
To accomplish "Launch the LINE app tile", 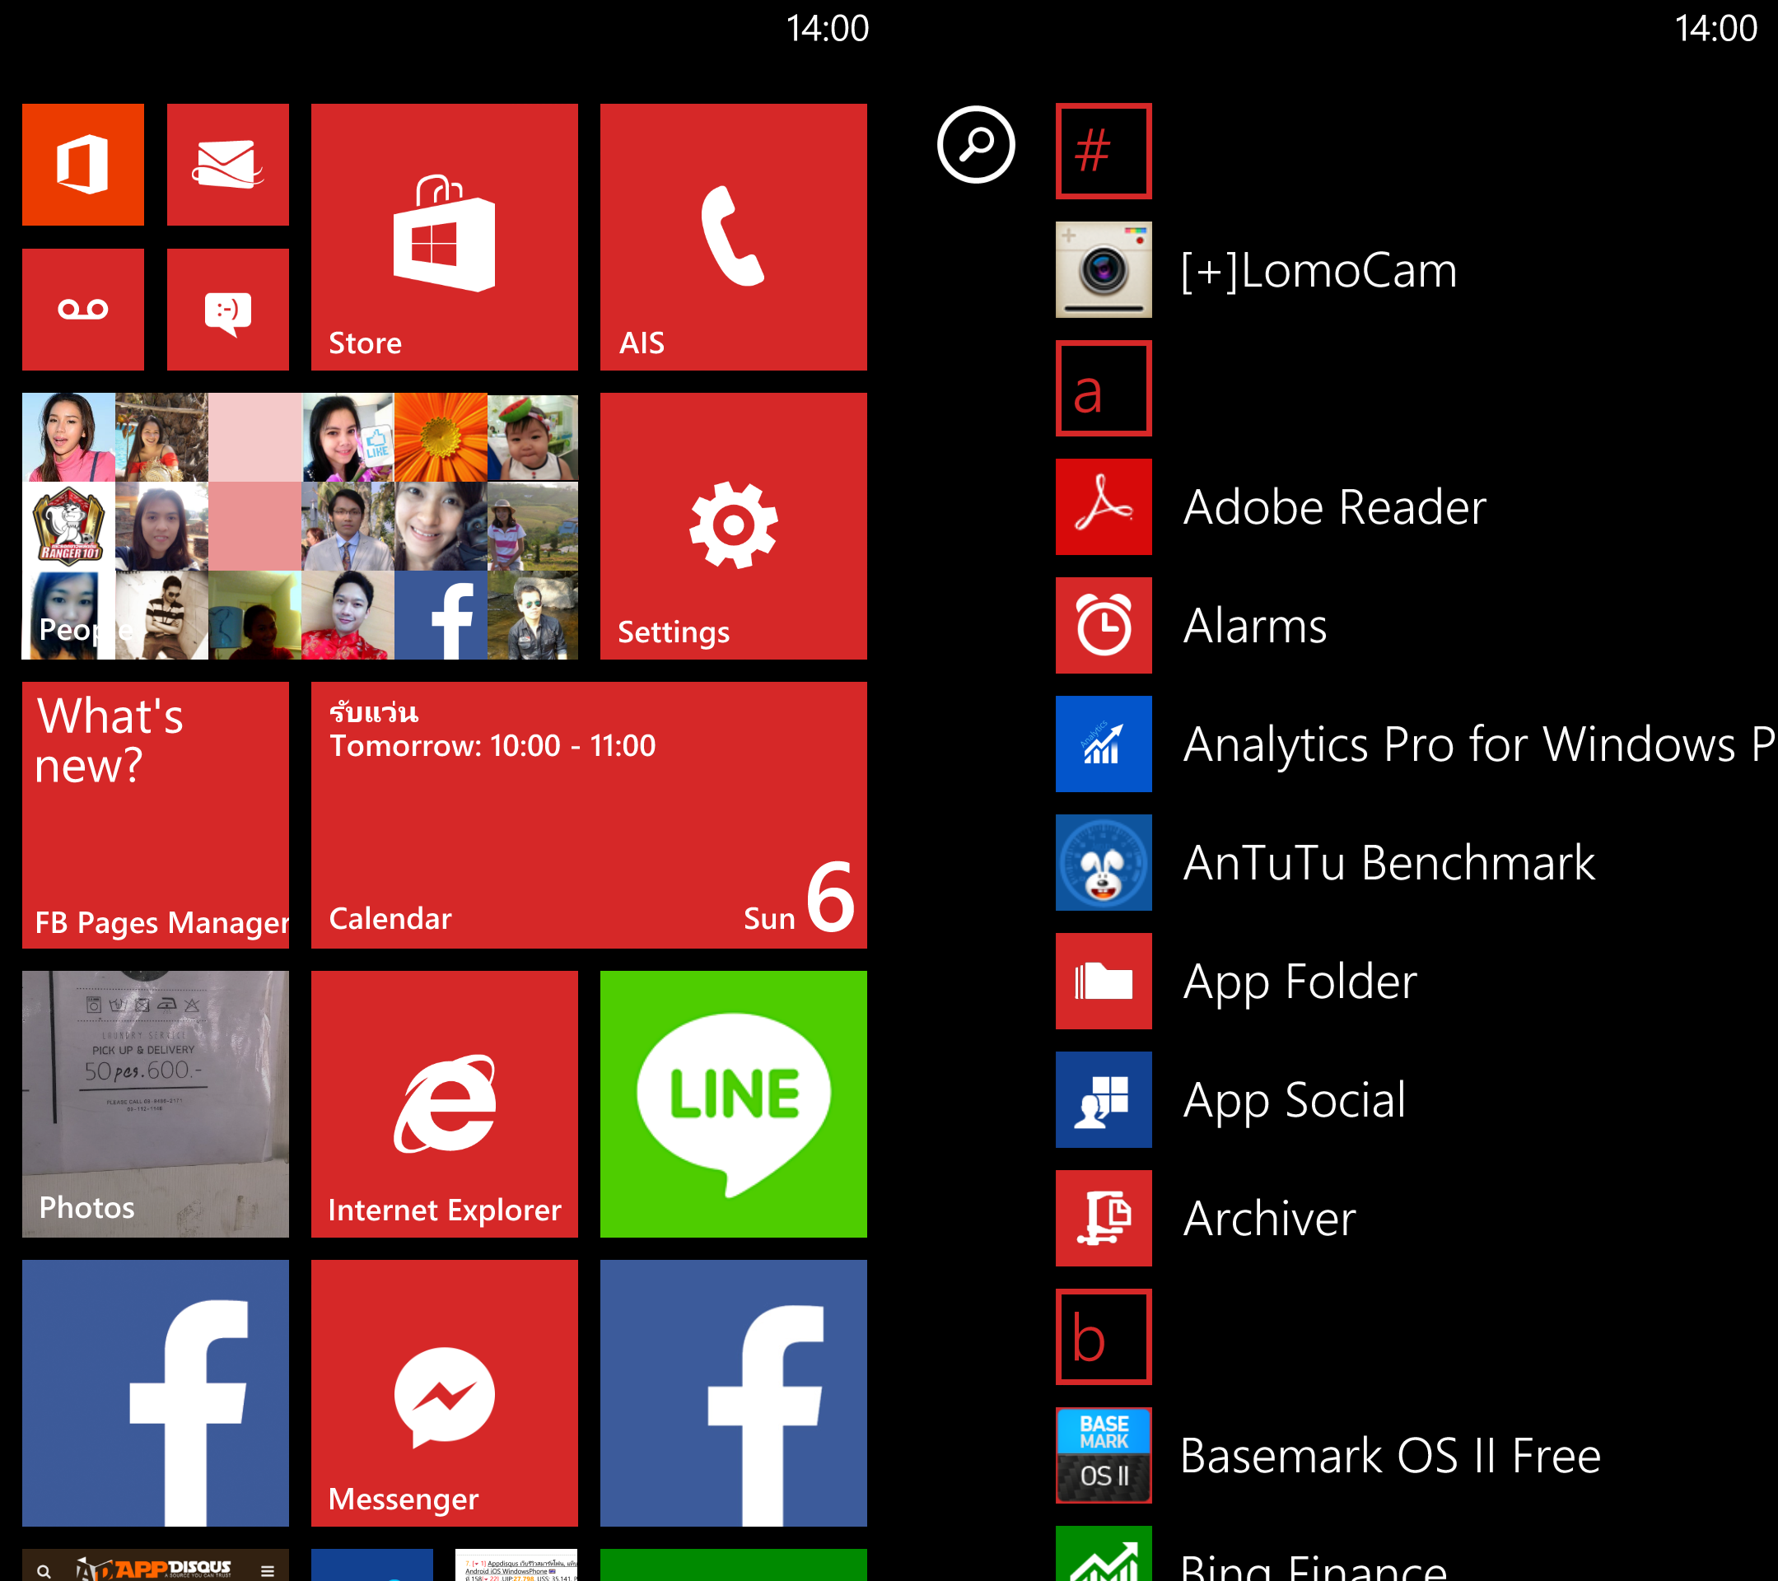I will tap(733, 1103).
